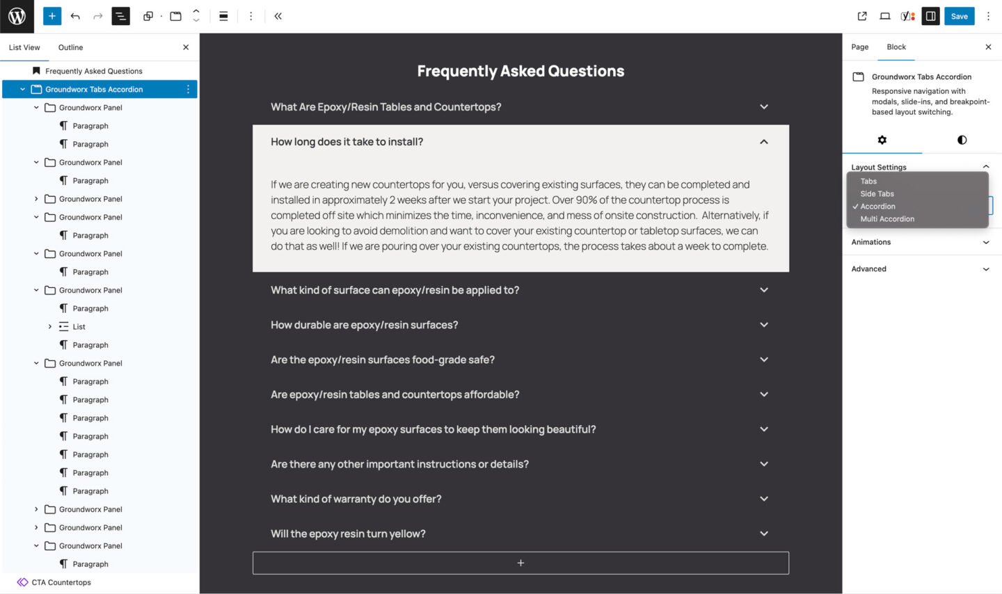This screenshot has width=1002, height=594.
Task: Select the block Styles half-circle tab
Action: 962,140
